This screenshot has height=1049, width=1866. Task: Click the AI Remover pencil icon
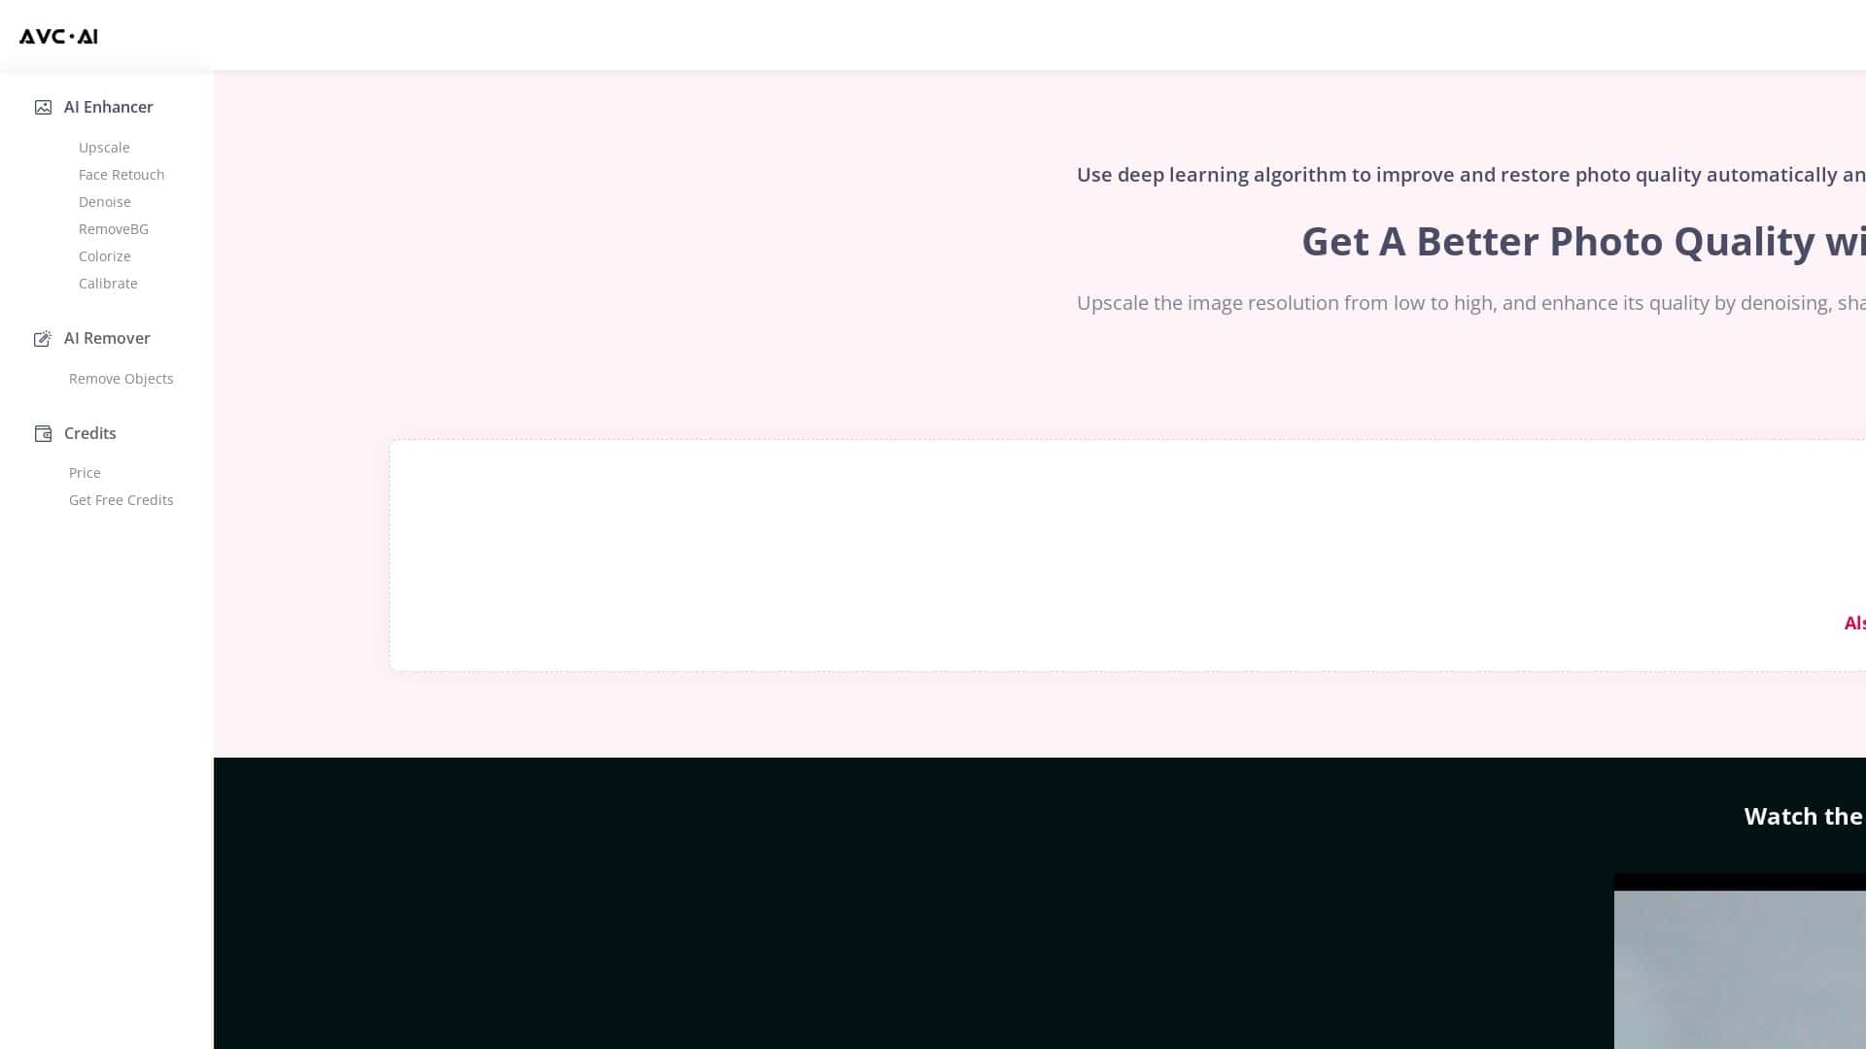click(x=43, y=338)
